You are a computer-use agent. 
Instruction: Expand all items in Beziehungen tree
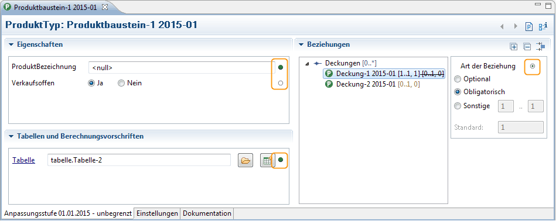coord(513,46)
